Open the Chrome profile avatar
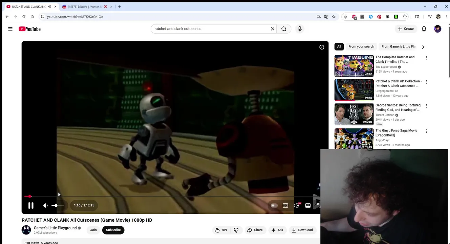 point(438,17)
